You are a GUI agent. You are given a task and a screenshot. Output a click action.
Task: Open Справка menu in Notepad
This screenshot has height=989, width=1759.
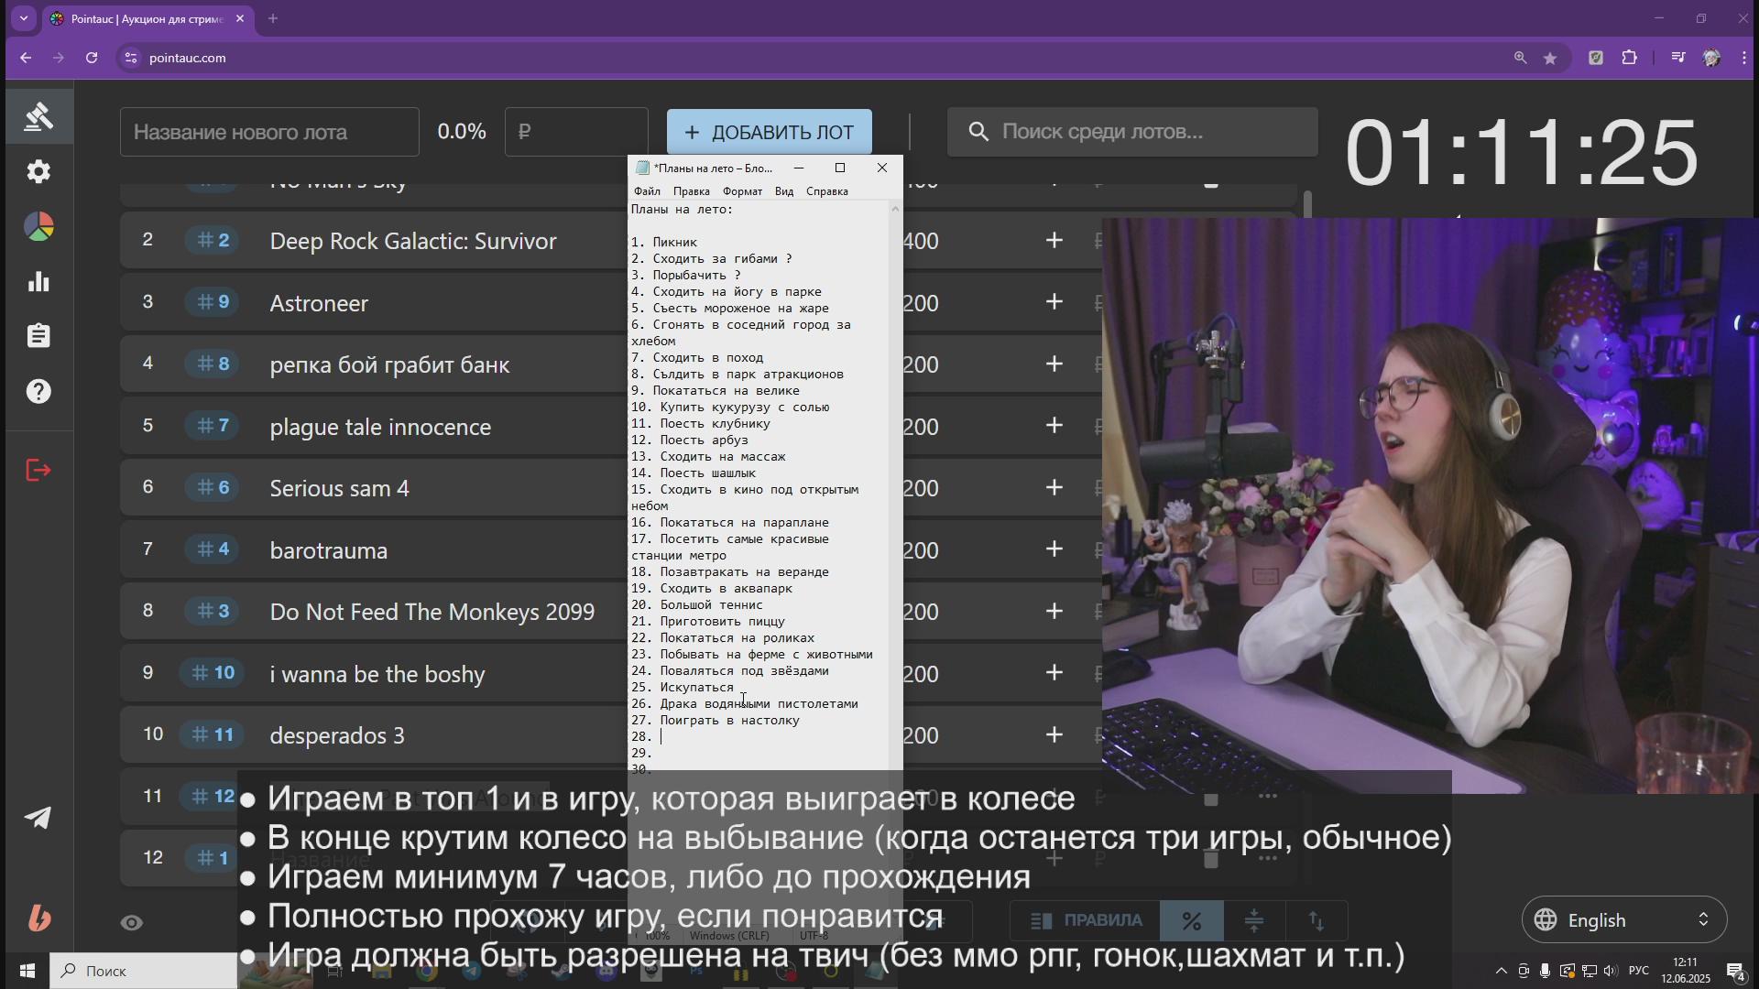tap(827, 191)
